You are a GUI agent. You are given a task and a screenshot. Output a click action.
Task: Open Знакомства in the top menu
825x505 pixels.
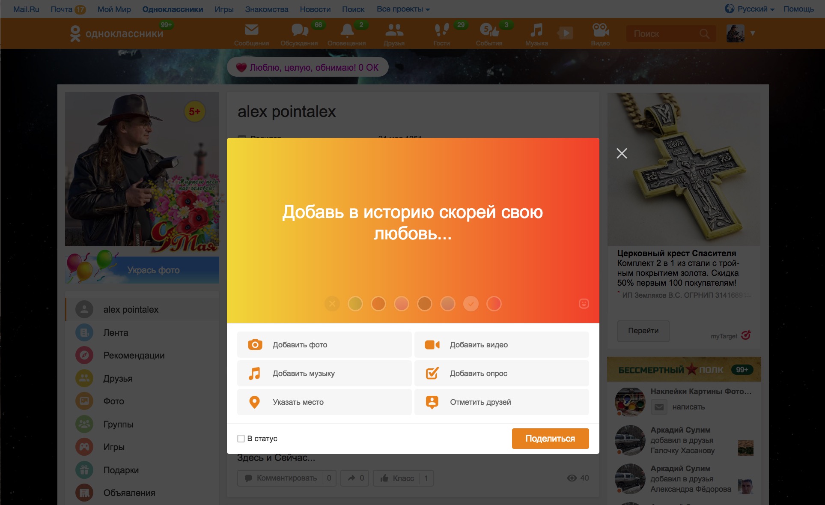(x=267, y=9)
